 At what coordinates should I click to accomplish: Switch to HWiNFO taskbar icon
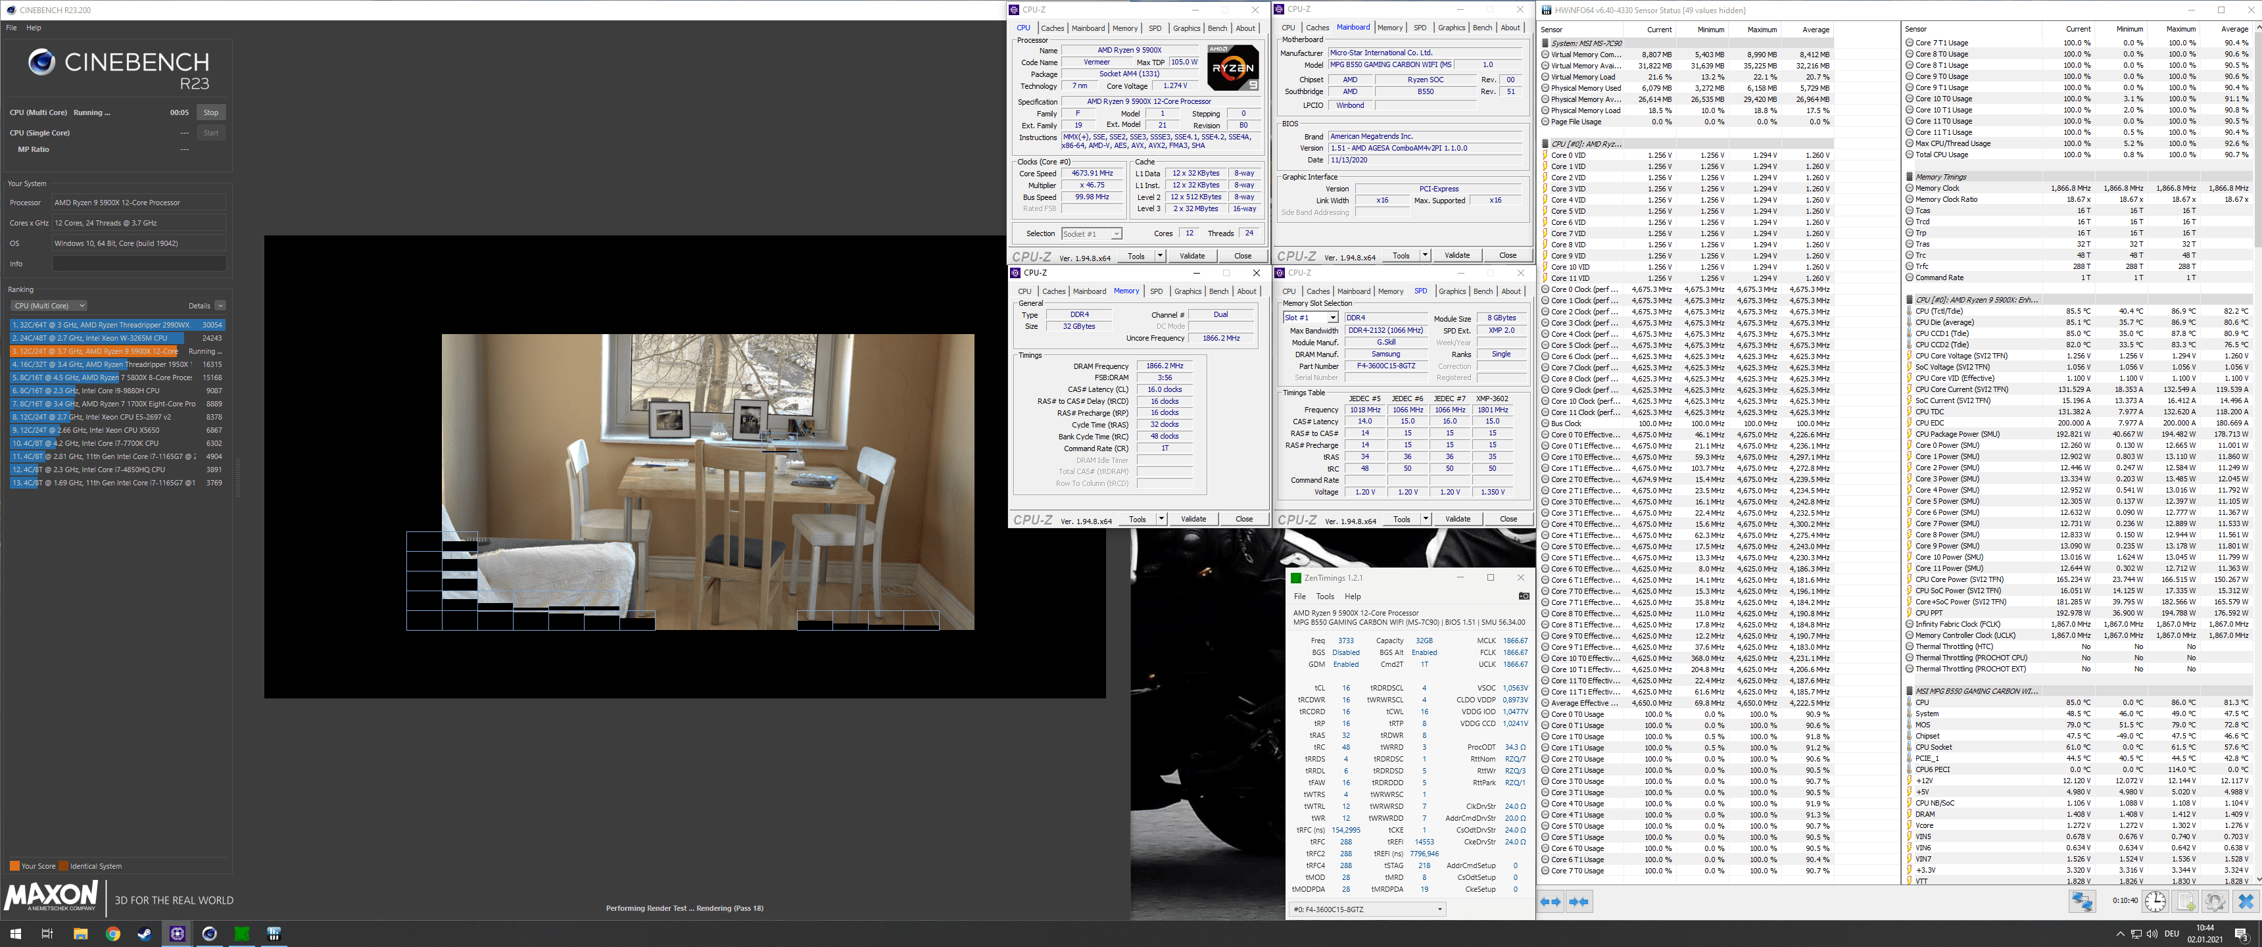[274, 934]
